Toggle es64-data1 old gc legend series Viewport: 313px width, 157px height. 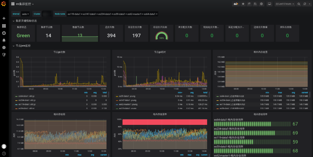point(27,96)
